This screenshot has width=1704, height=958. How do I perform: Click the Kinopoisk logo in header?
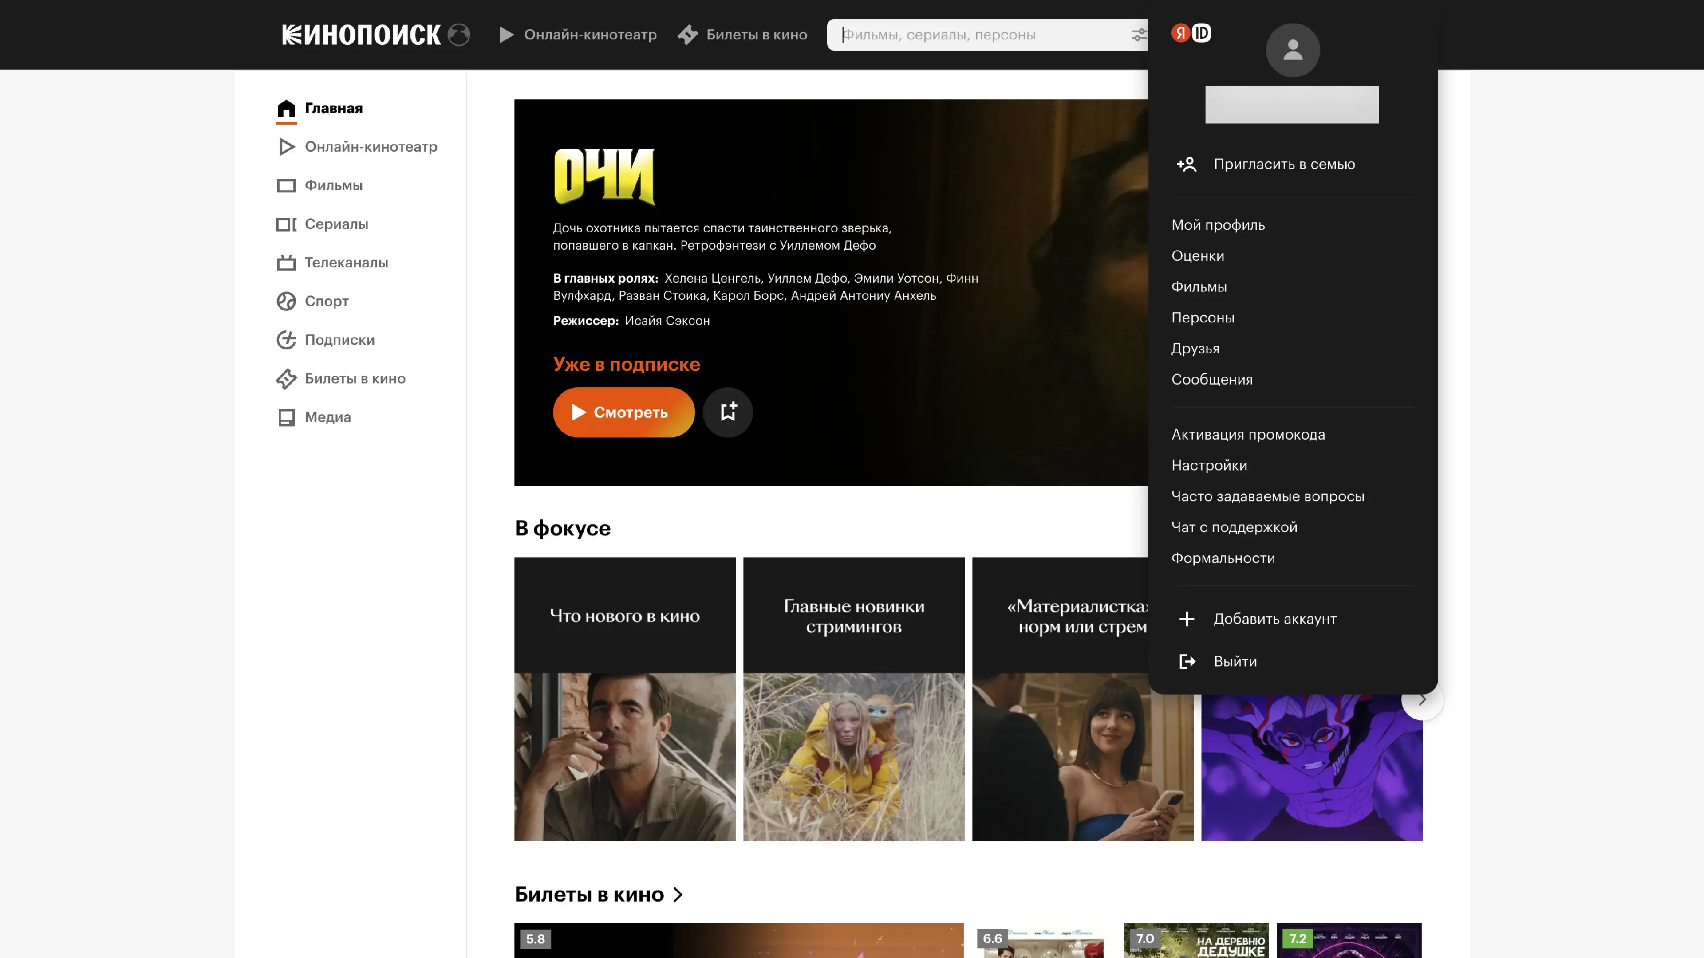[x=361, y=35]
